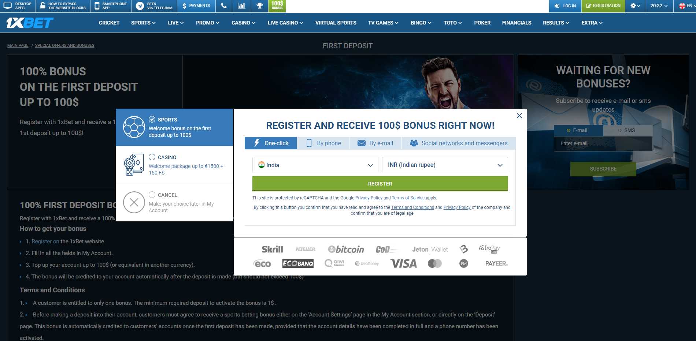Screen dimensions: 696x341
Task: Select the CASINO welcome package option
Action: pos(174,165)
